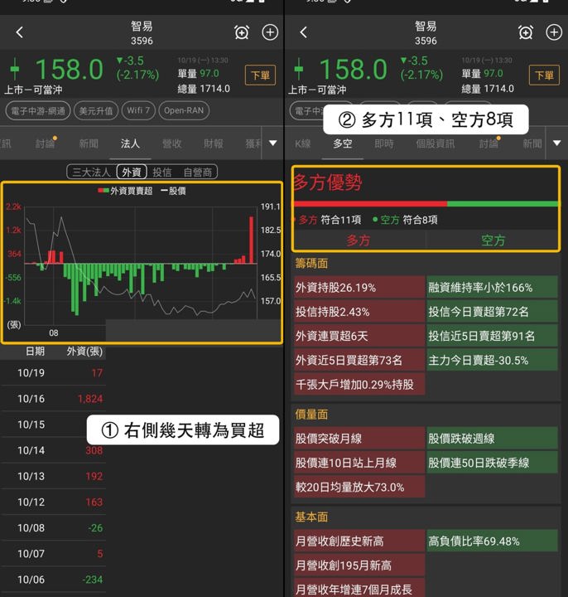This screenshot has width=568, height=597.
Task: Switch to 新聞 tab on left screen
Action: pos(89,143)
